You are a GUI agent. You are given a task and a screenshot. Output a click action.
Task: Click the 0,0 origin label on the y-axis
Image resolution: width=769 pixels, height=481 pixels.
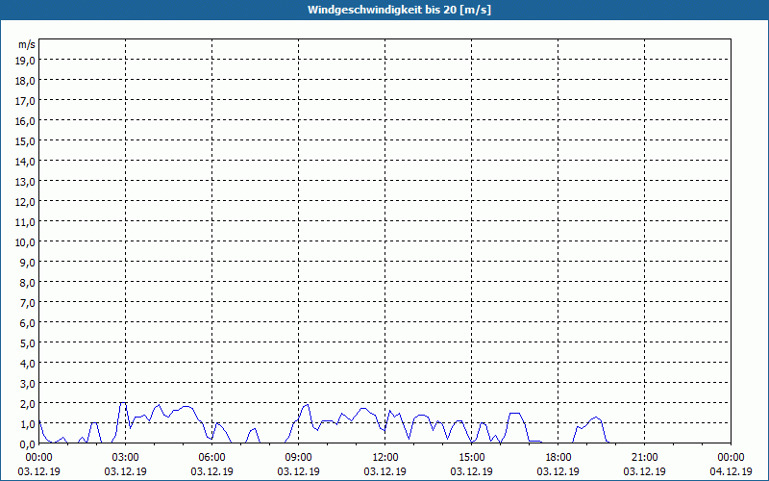click(25, 444)
